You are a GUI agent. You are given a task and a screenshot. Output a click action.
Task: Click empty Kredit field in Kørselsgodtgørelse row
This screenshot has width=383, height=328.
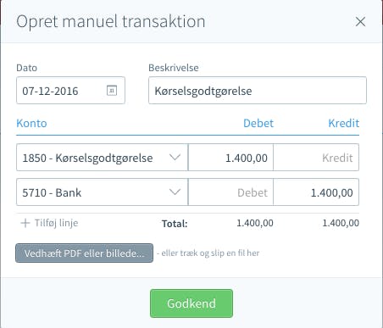pos(316,158)
